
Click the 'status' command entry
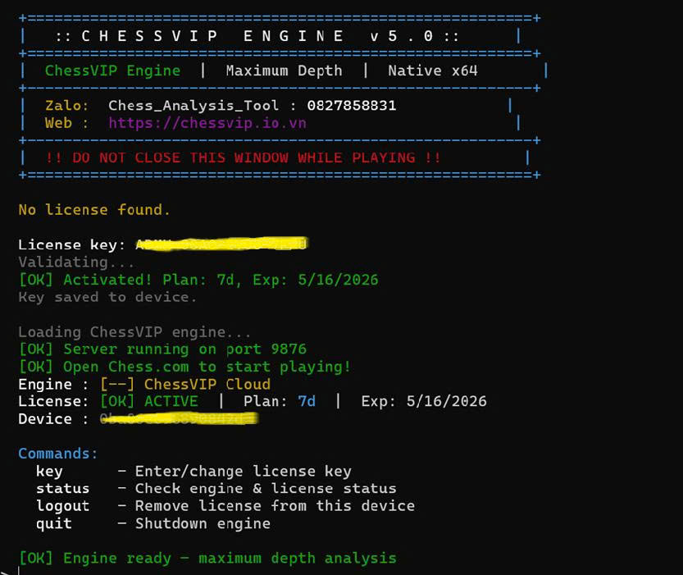tap(62, 489)
